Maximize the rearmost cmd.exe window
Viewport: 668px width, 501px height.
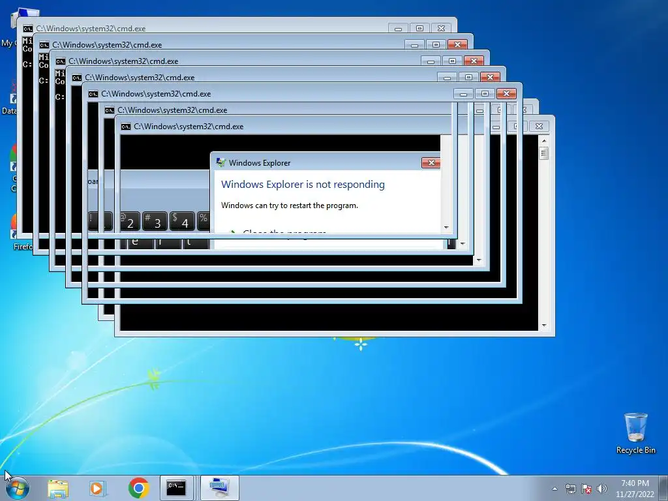pyautogui.click(x=419, y=29)
